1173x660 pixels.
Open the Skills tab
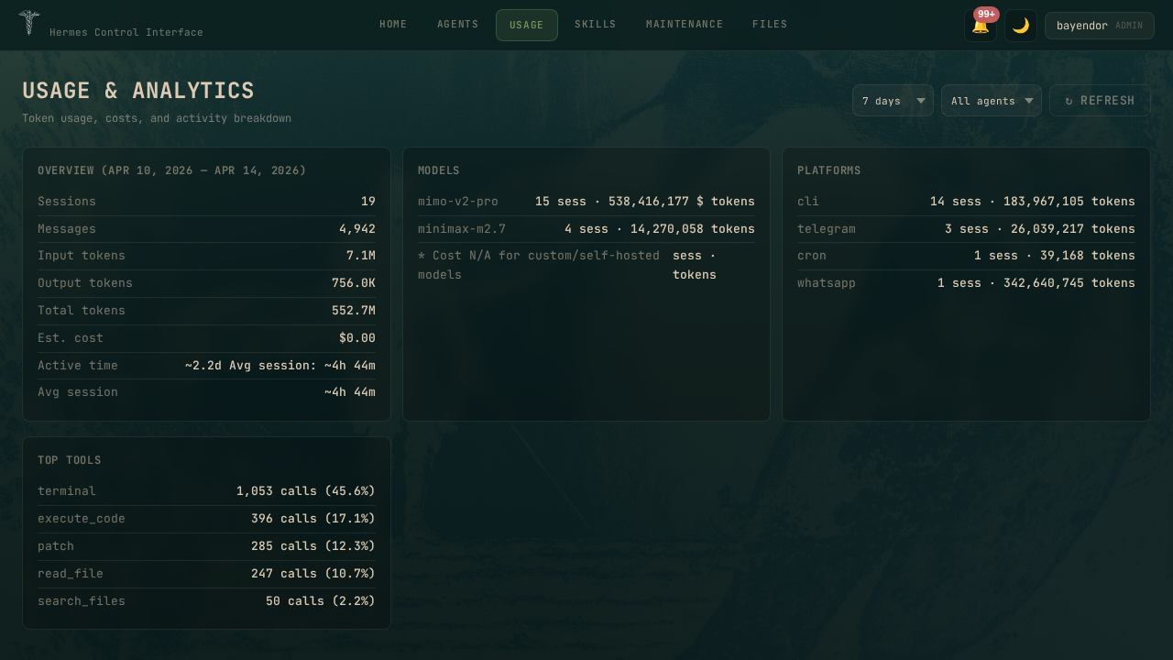click(595, 25)
